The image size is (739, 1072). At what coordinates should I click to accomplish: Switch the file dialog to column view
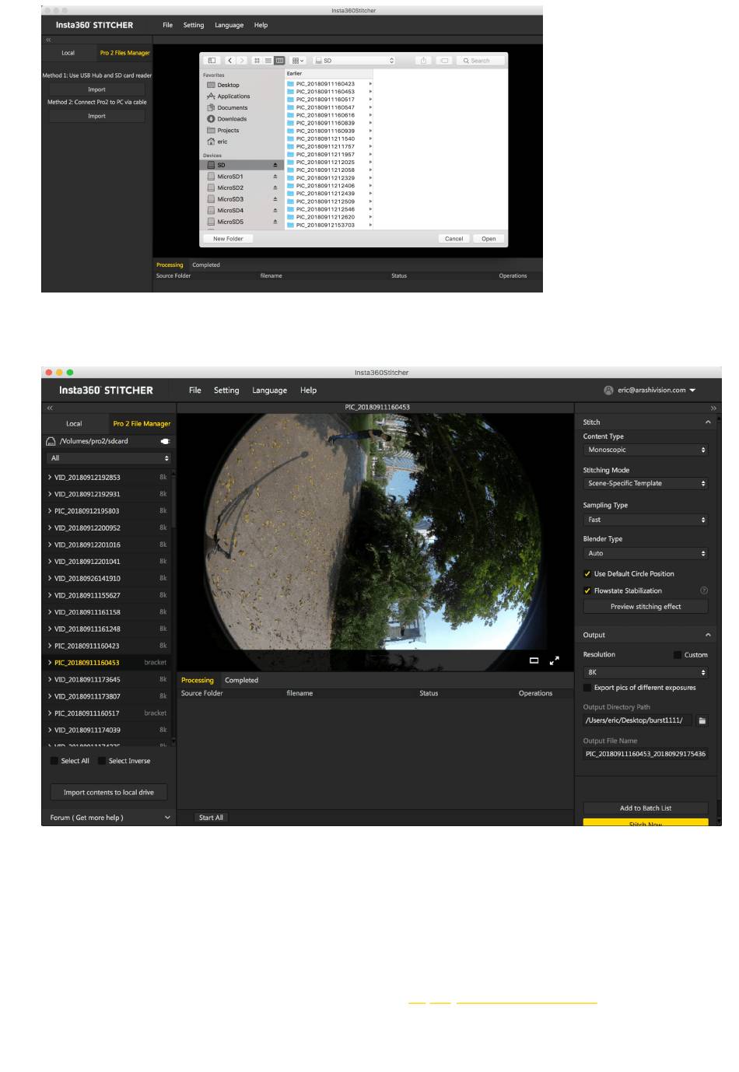[279, 60]
